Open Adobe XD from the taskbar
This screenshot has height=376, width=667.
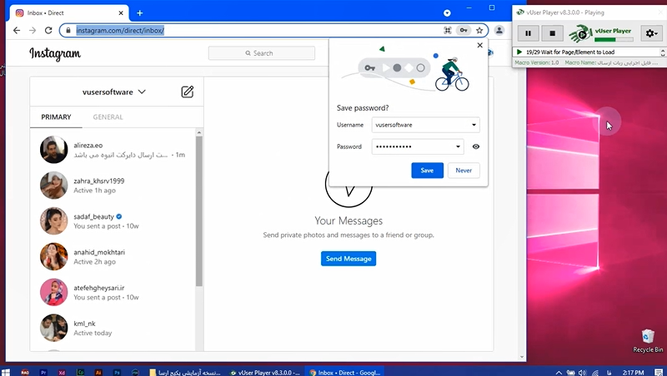coord(62,372)
